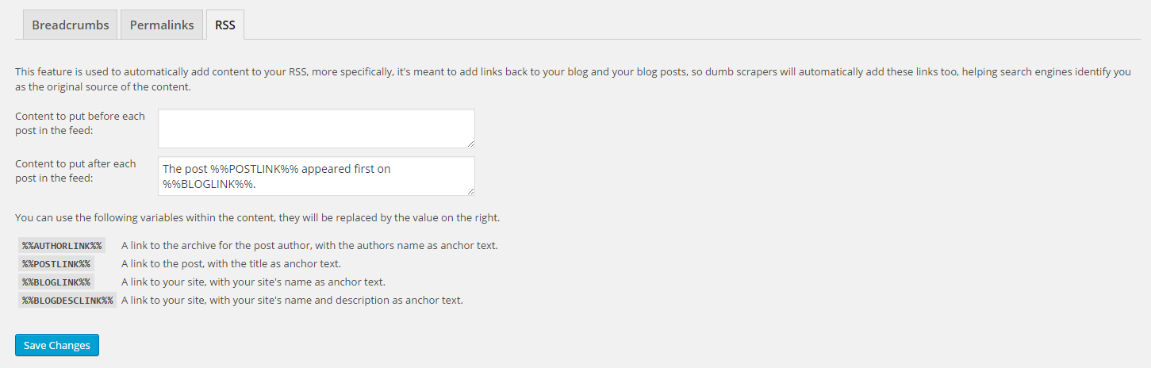Save Changes to RSS settings
This screenshot has width=1151, height=368.
[57, 345]
